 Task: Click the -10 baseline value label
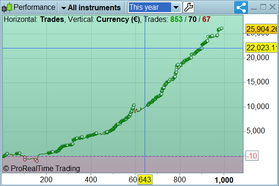252,156
